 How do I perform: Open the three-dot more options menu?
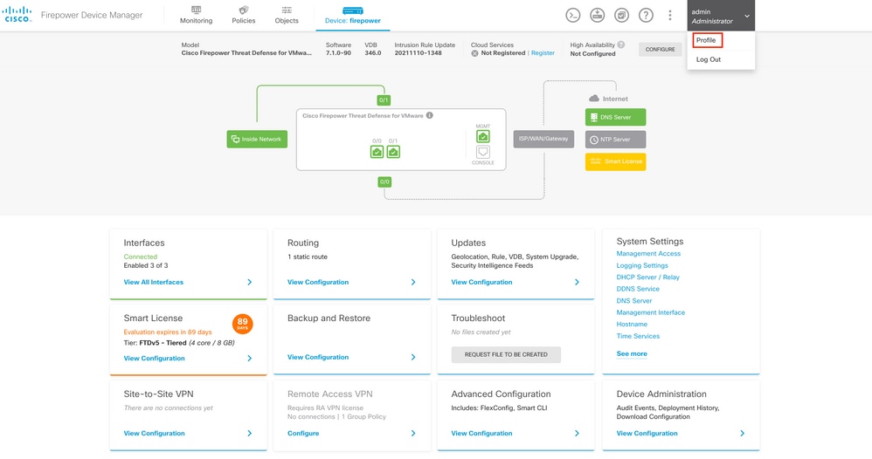click(670, 16)
